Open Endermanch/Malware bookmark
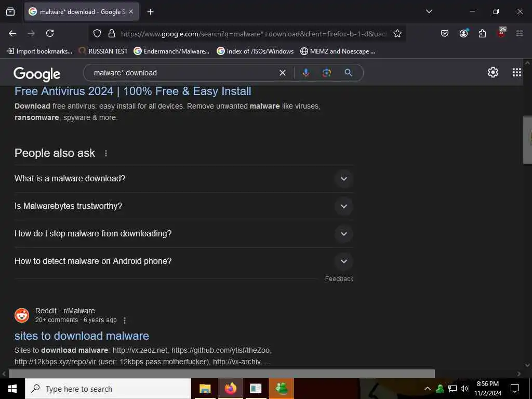 (x=171, y=51)
